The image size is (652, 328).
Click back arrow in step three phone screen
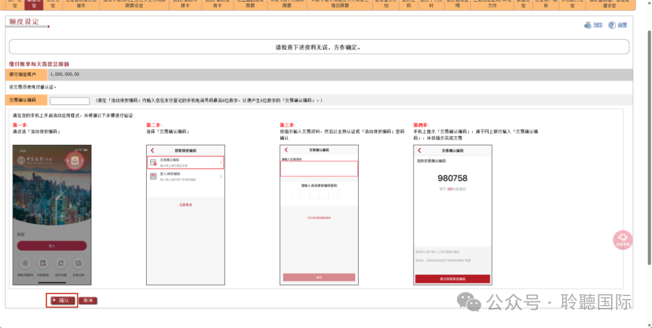coord(286,150)
